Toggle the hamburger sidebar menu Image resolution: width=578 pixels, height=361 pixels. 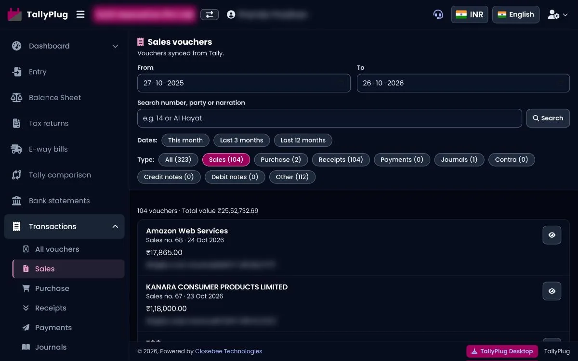click(80, 14)
